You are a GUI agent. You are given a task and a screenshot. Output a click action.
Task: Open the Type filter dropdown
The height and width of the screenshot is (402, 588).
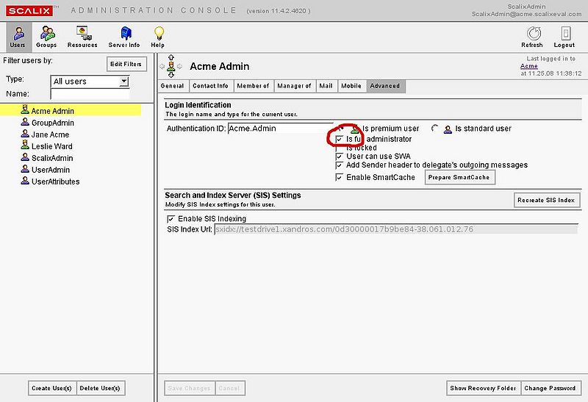point(123,81)
